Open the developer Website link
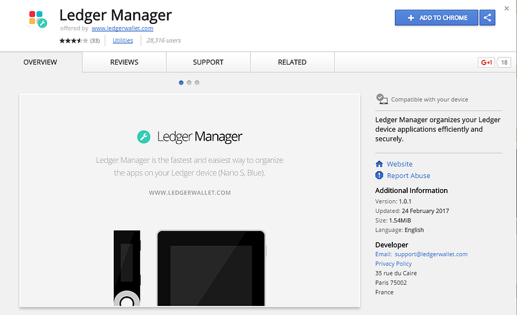The image size is (517, 315). (399, 164)
